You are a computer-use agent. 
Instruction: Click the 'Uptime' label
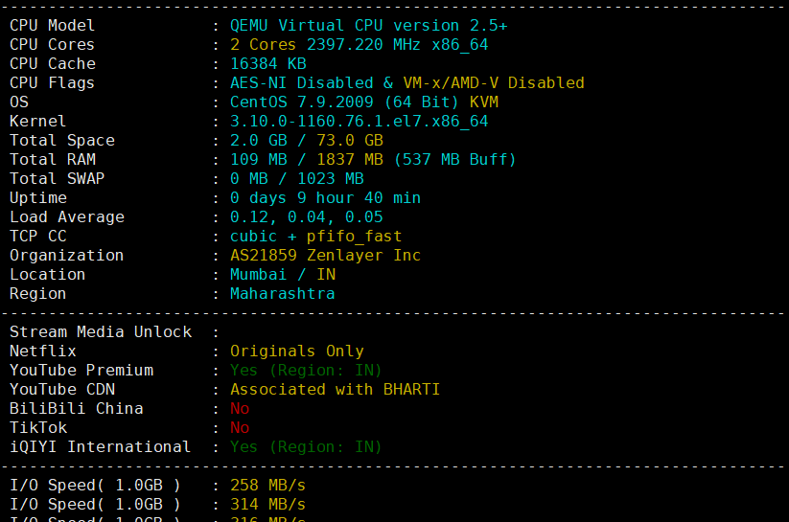[38, 197]
